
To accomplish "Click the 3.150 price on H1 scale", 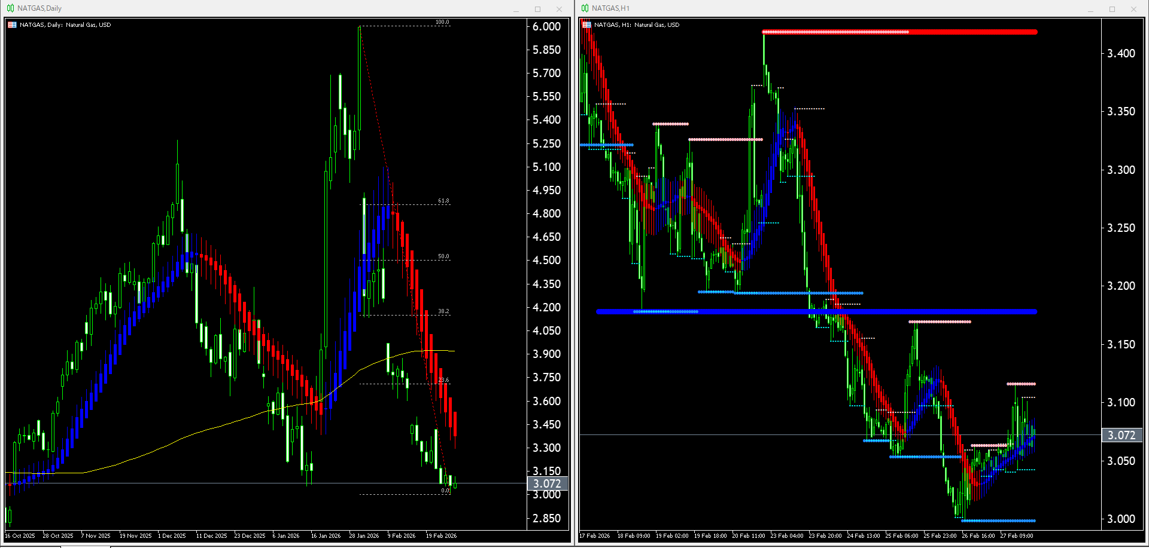I will click(x=1121, y=345).
